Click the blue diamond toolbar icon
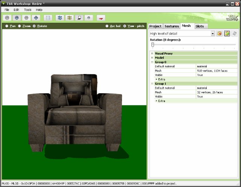 pyautogui.click(x=36, y=18)
